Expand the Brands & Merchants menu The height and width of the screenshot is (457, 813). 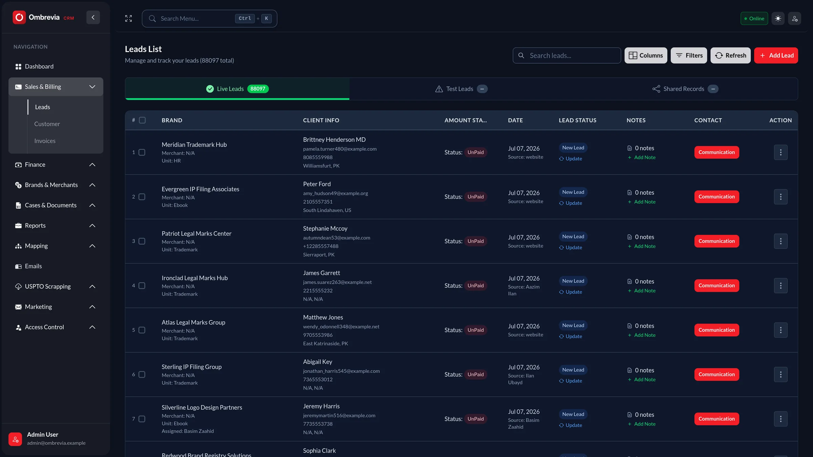(56, 185)
